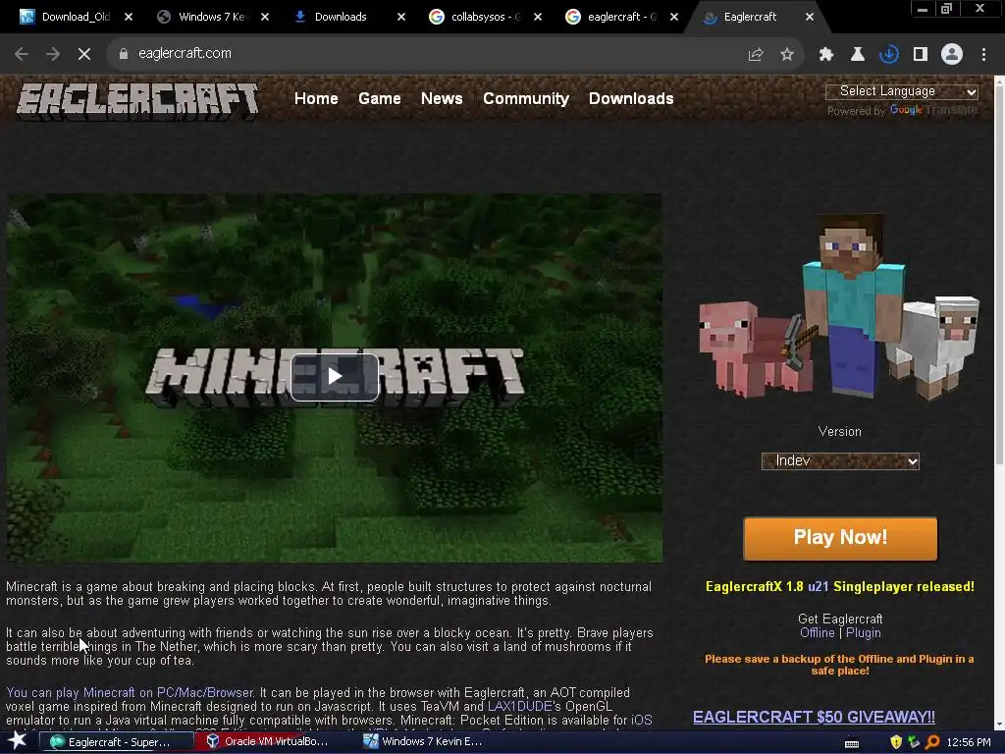The image size is (1005, 754).
Task: Open the Community nav item
Action: tap(526, 99)
